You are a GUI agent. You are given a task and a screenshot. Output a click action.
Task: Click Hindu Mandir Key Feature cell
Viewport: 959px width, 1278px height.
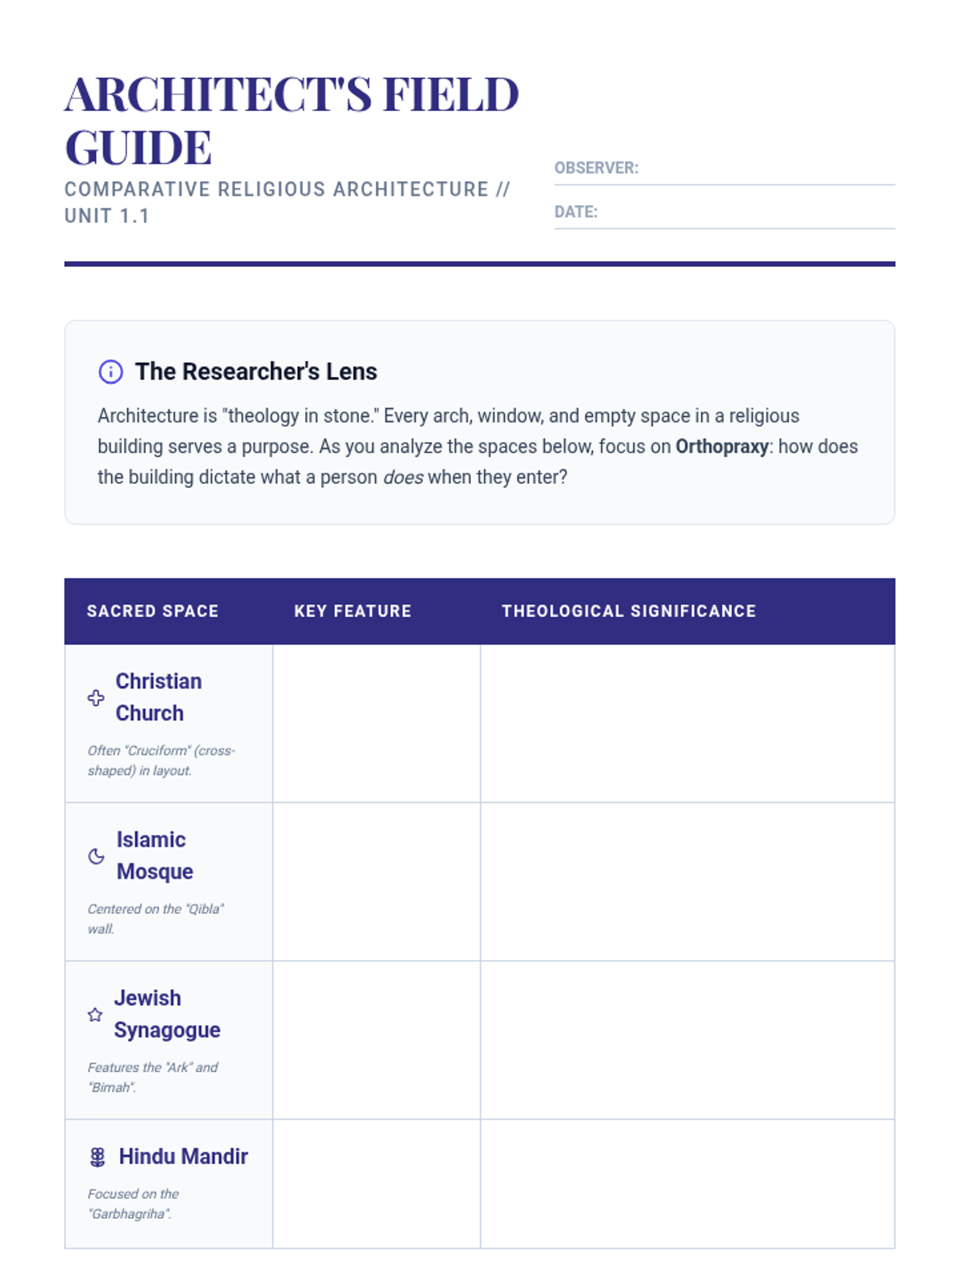[376, 1183]
